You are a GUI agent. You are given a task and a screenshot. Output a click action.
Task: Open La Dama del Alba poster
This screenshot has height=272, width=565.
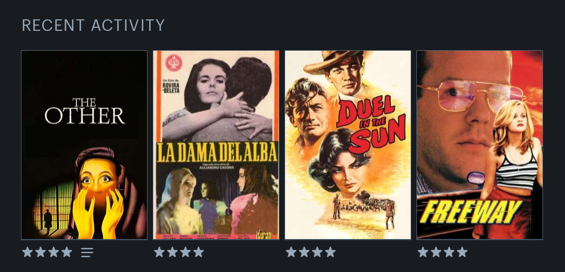(x=216, y=145)
